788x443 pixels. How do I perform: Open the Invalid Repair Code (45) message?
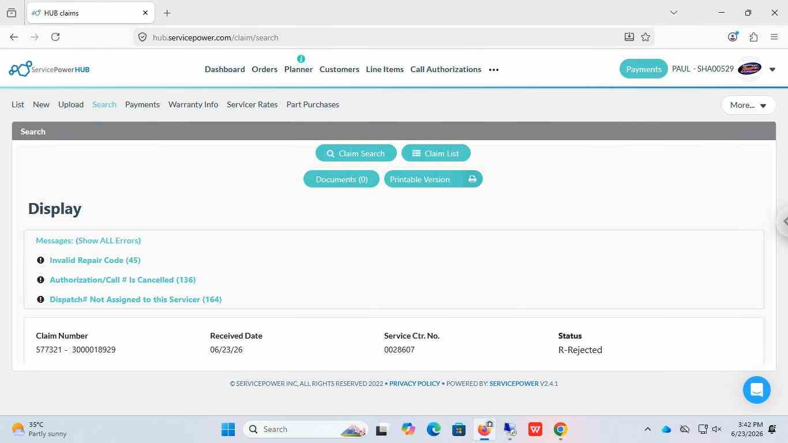click(95, 260)
